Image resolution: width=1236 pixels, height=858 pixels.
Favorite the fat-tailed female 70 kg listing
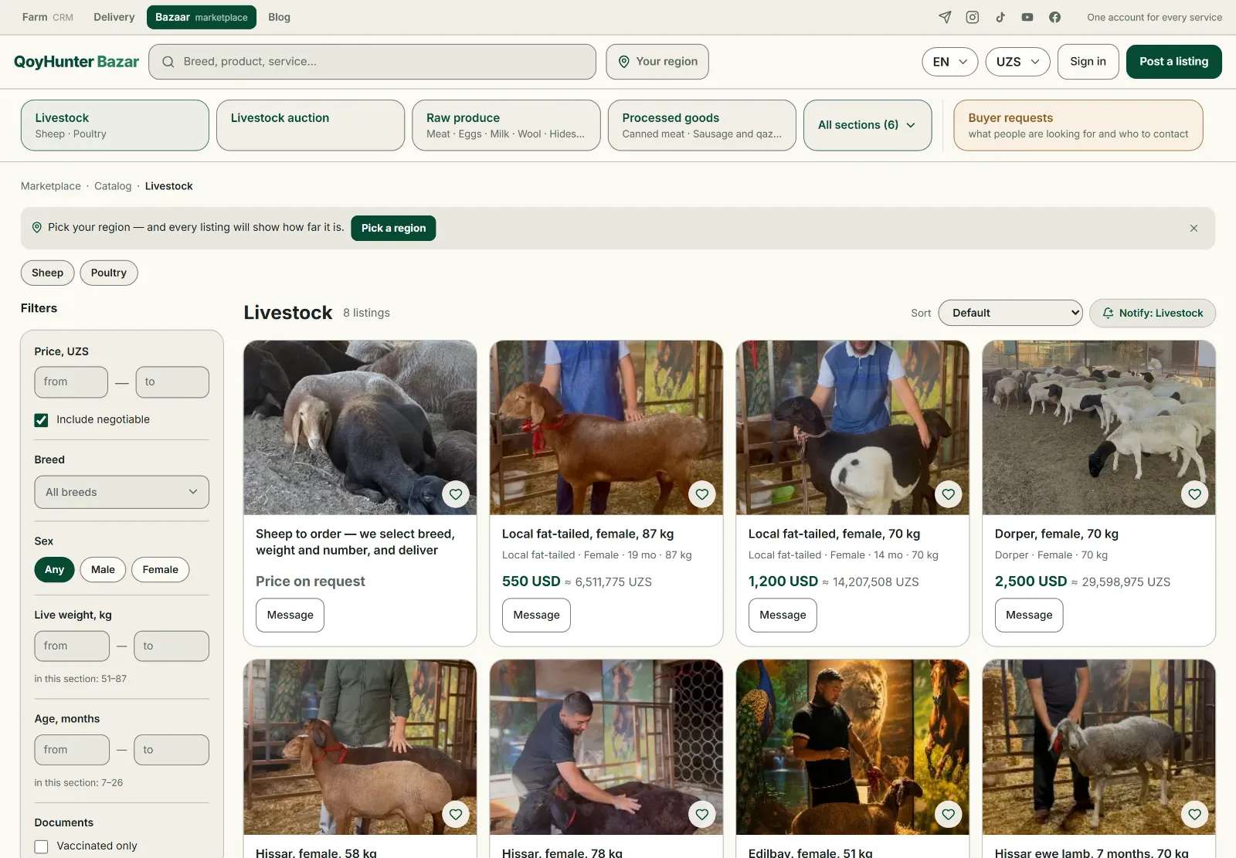(949, 494)
